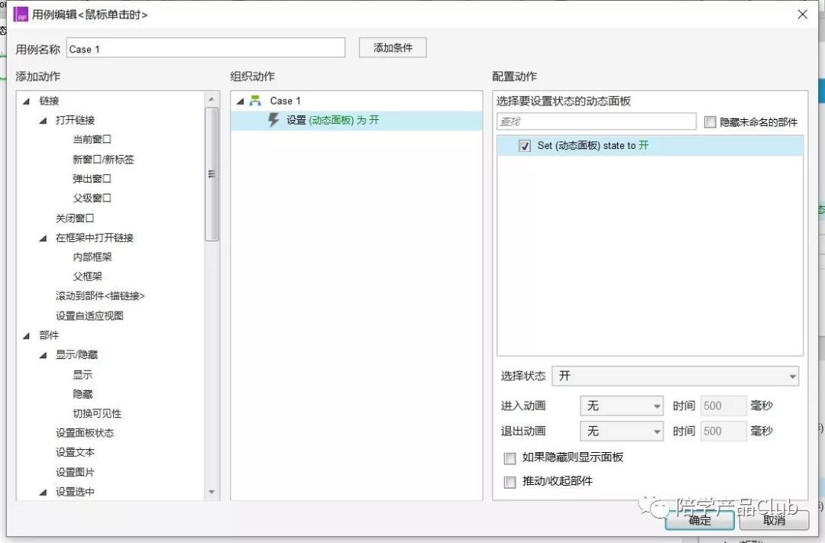Viewport: 825px width, 543px height.
Task: Select 父级窗口 action
Action: (92, 199)
